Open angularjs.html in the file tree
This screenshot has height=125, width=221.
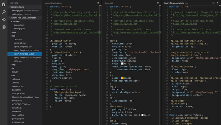tap(18, 86)
